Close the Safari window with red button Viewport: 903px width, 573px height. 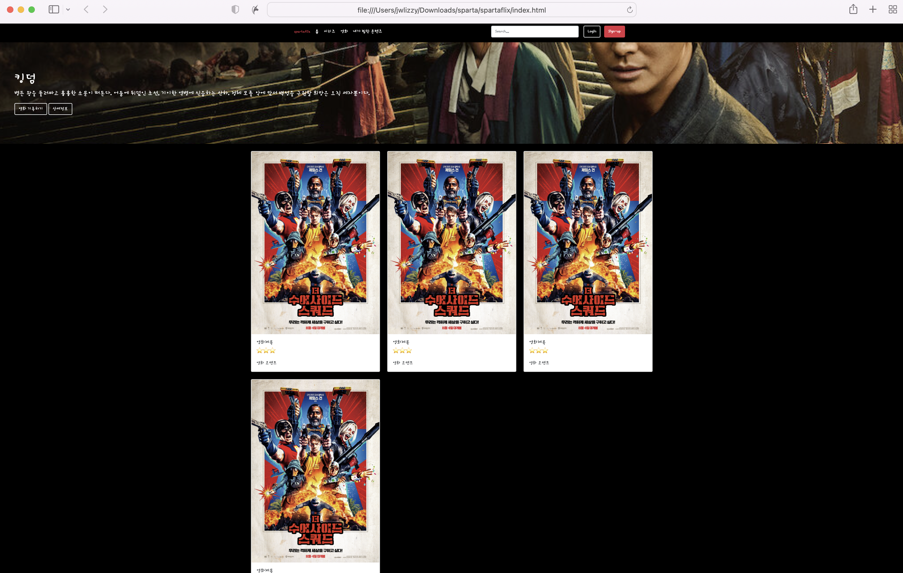(x=10, y=10)
